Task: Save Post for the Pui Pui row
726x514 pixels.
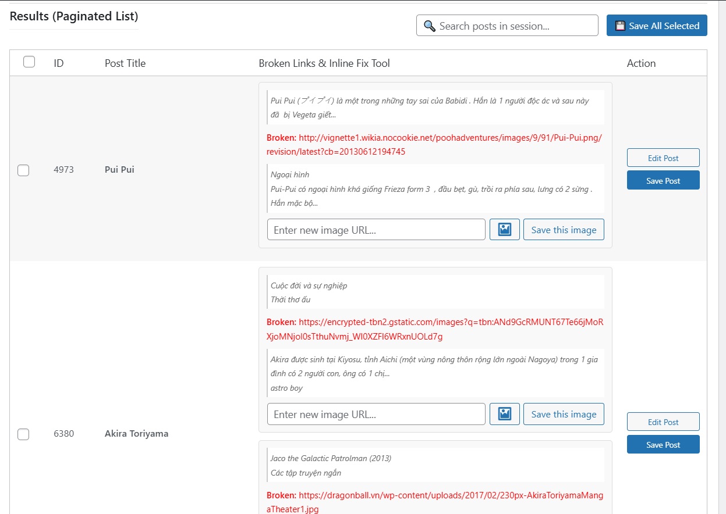Action: [x=663, y=180]
